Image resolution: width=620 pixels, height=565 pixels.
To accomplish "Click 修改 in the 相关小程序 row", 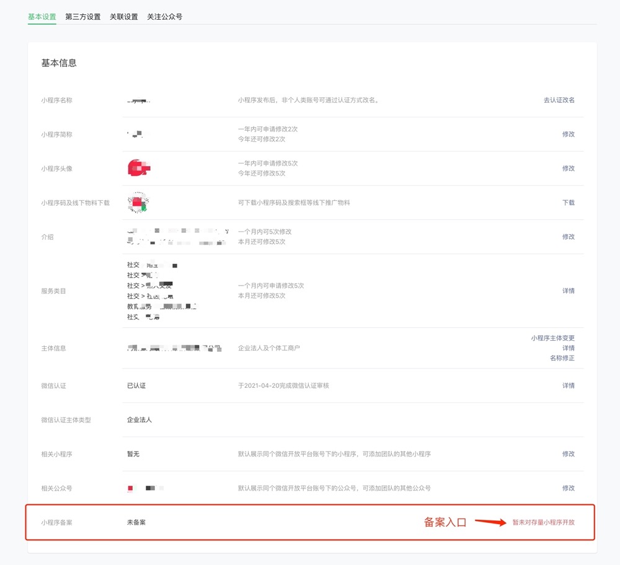I will click(x=568, y=454).
